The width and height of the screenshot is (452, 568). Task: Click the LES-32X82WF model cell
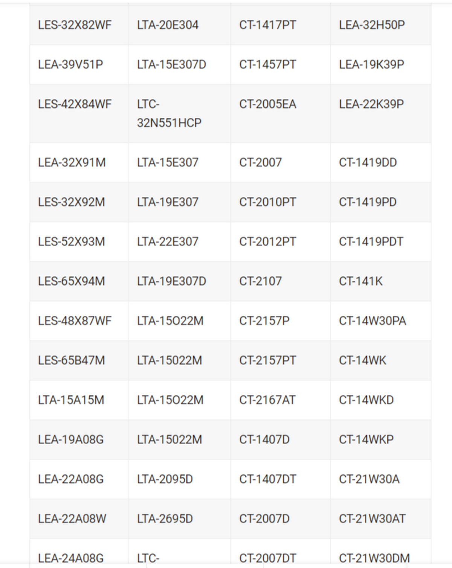(x=75, y=25)
